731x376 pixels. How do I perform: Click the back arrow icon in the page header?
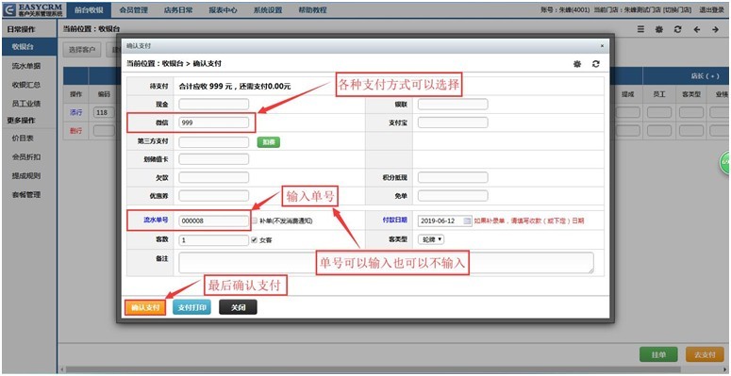point(696,29)
